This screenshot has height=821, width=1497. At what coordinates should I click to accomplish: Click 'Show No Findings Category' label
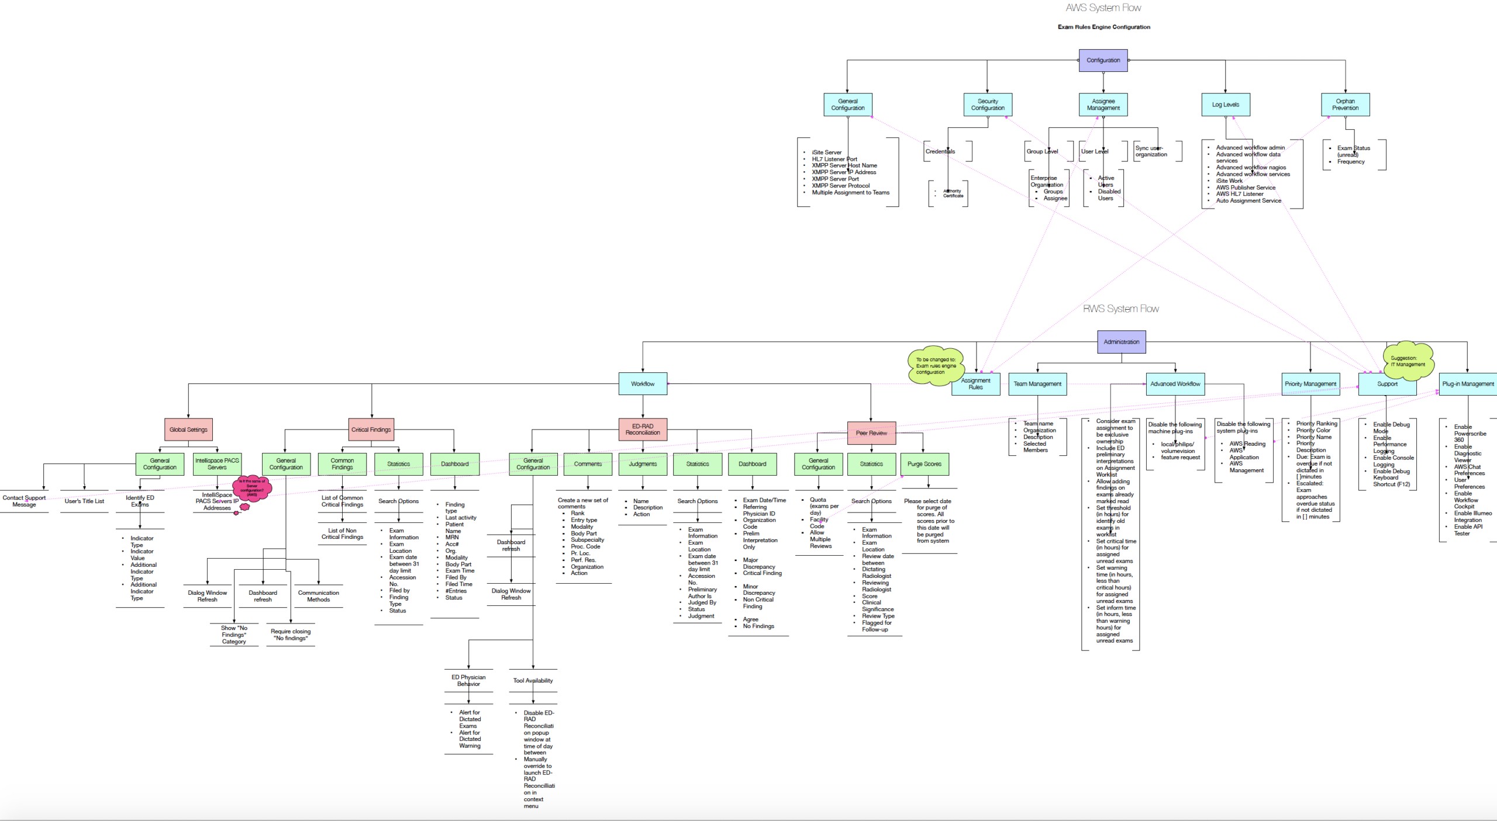pos(234,635)
